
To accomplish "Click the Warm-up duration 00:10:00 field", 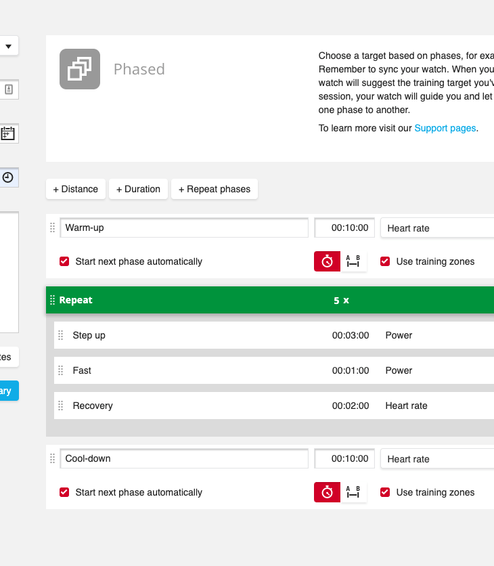I will [344, 228].
